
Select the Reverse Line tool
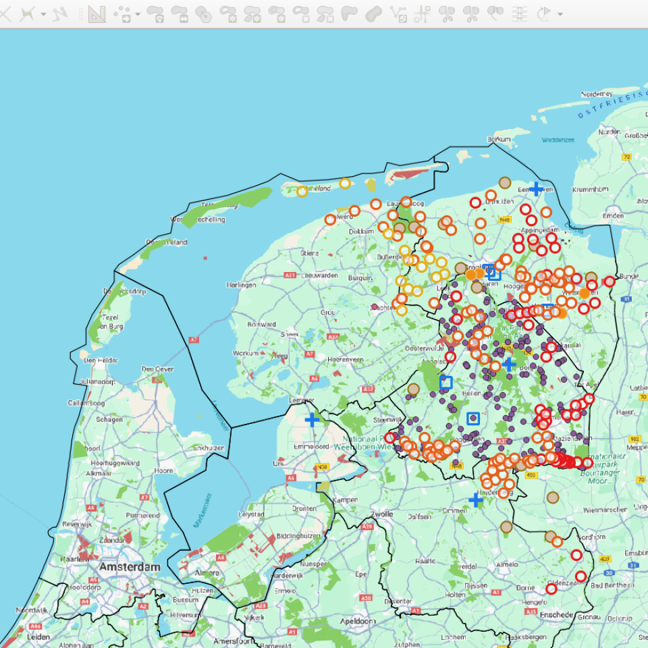click(x=398, y=13)
